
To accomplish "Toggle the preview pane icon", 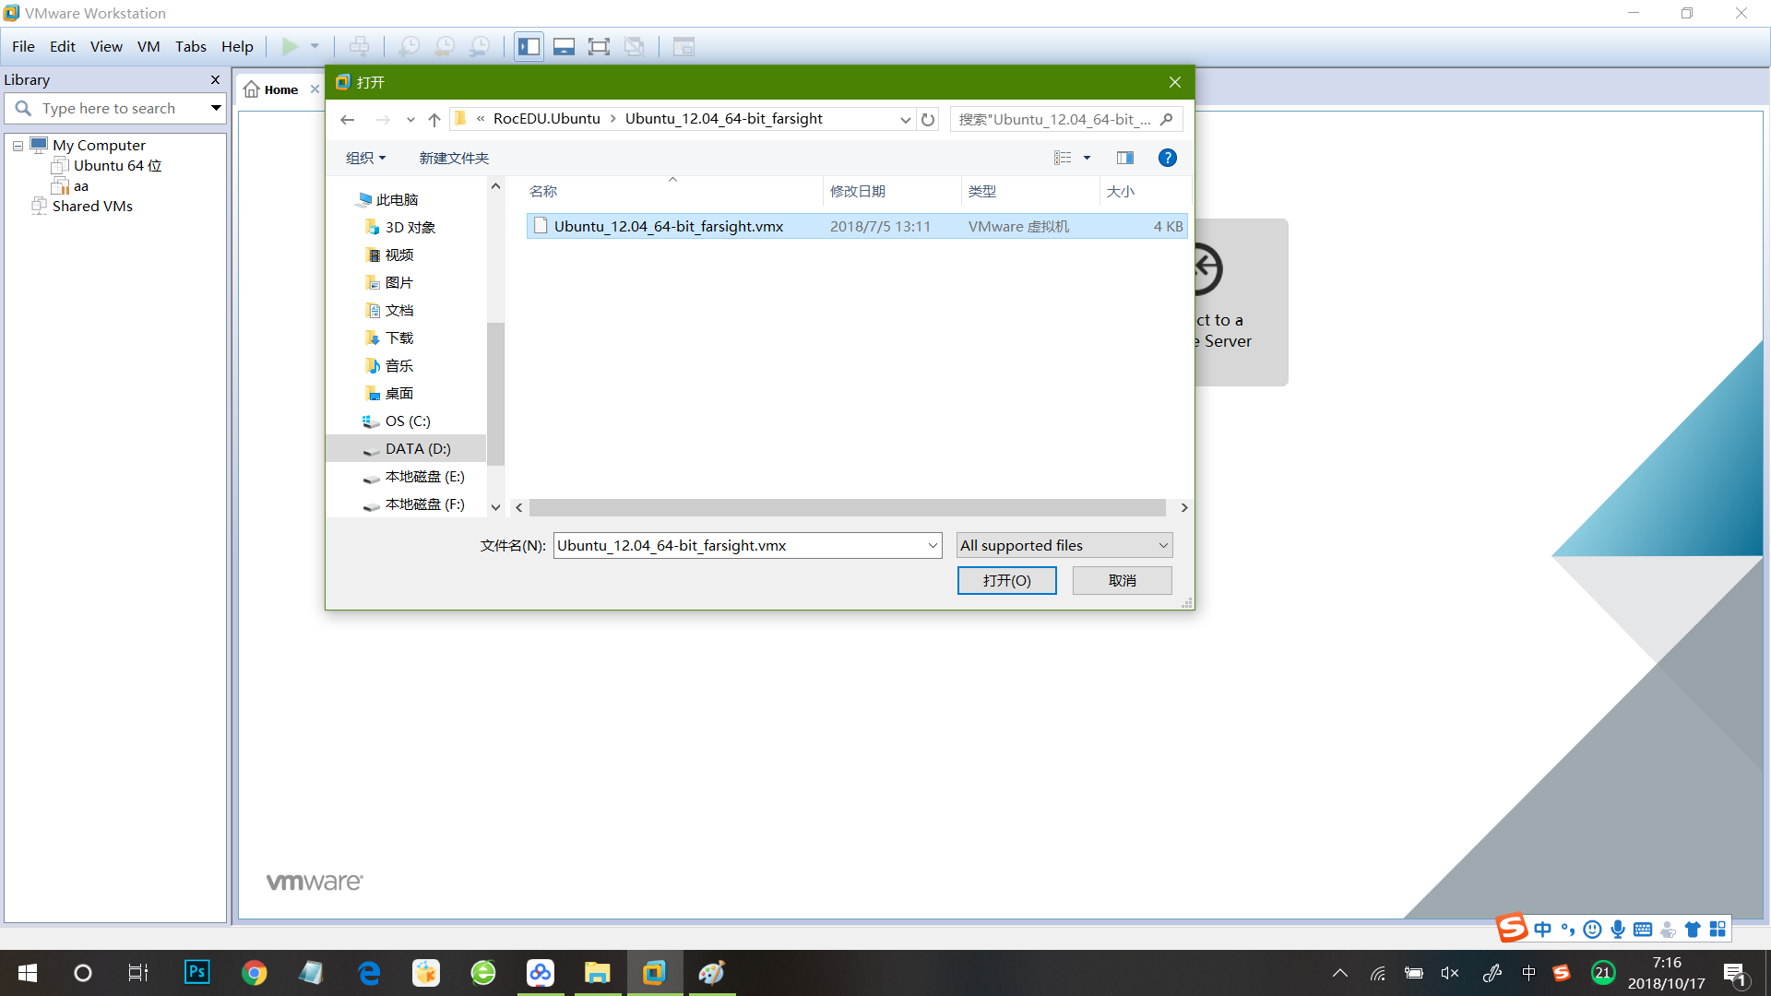I will (x=1125, y=158).
